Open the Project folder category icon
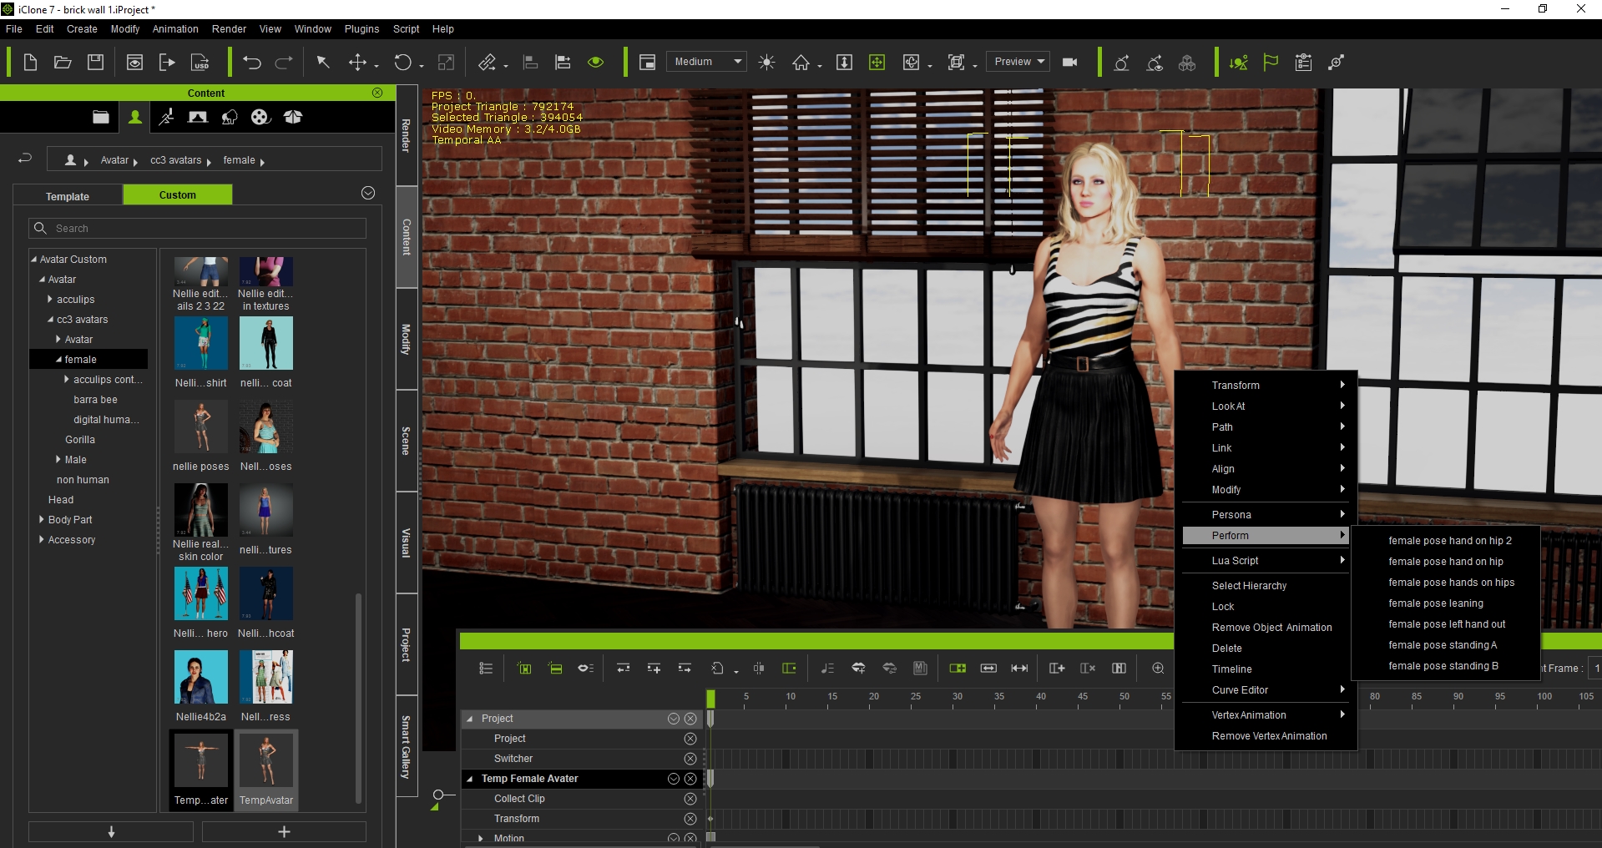Screen dimensions: 1602x848 pos(101,117)
